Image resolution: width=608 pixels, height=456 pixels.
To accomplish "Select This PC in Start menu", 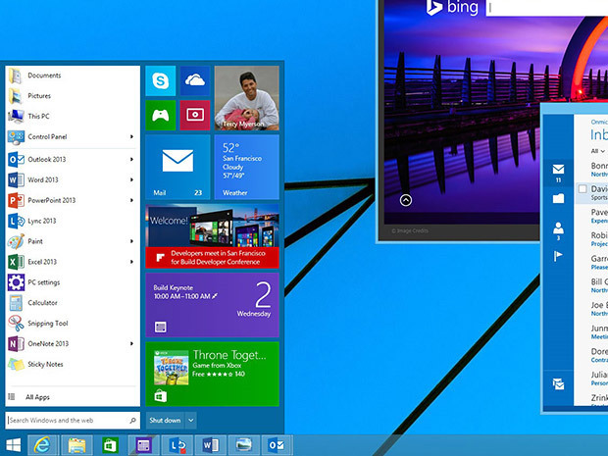I will pos(73,116).
